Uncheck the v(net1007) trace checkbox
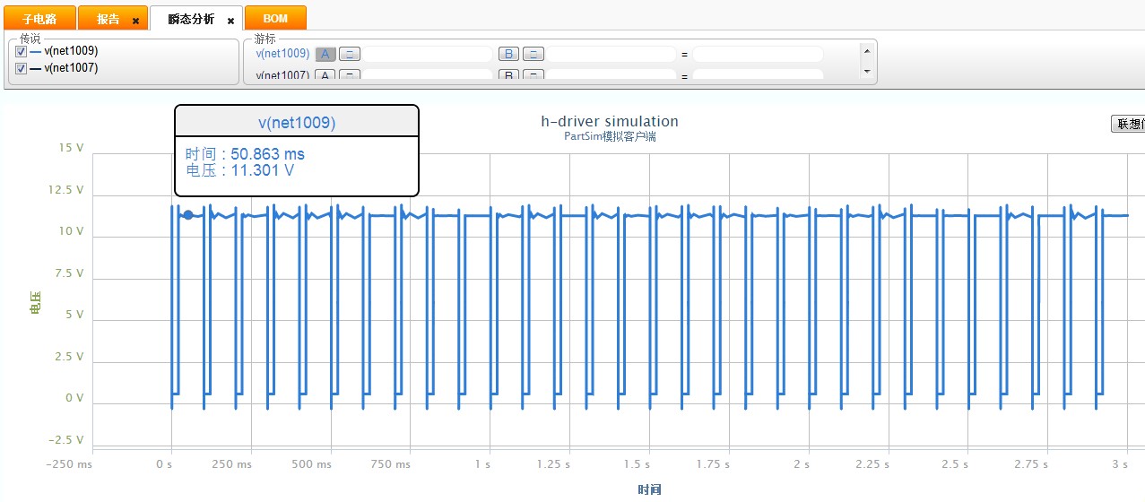This screenshot has width=1145, height=502. [x=22, y=68]
